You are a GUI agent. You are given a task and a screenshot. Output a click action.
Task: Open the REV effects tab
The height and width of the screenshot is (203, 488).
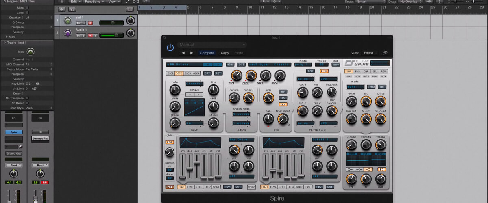click(x=383, y=71)
